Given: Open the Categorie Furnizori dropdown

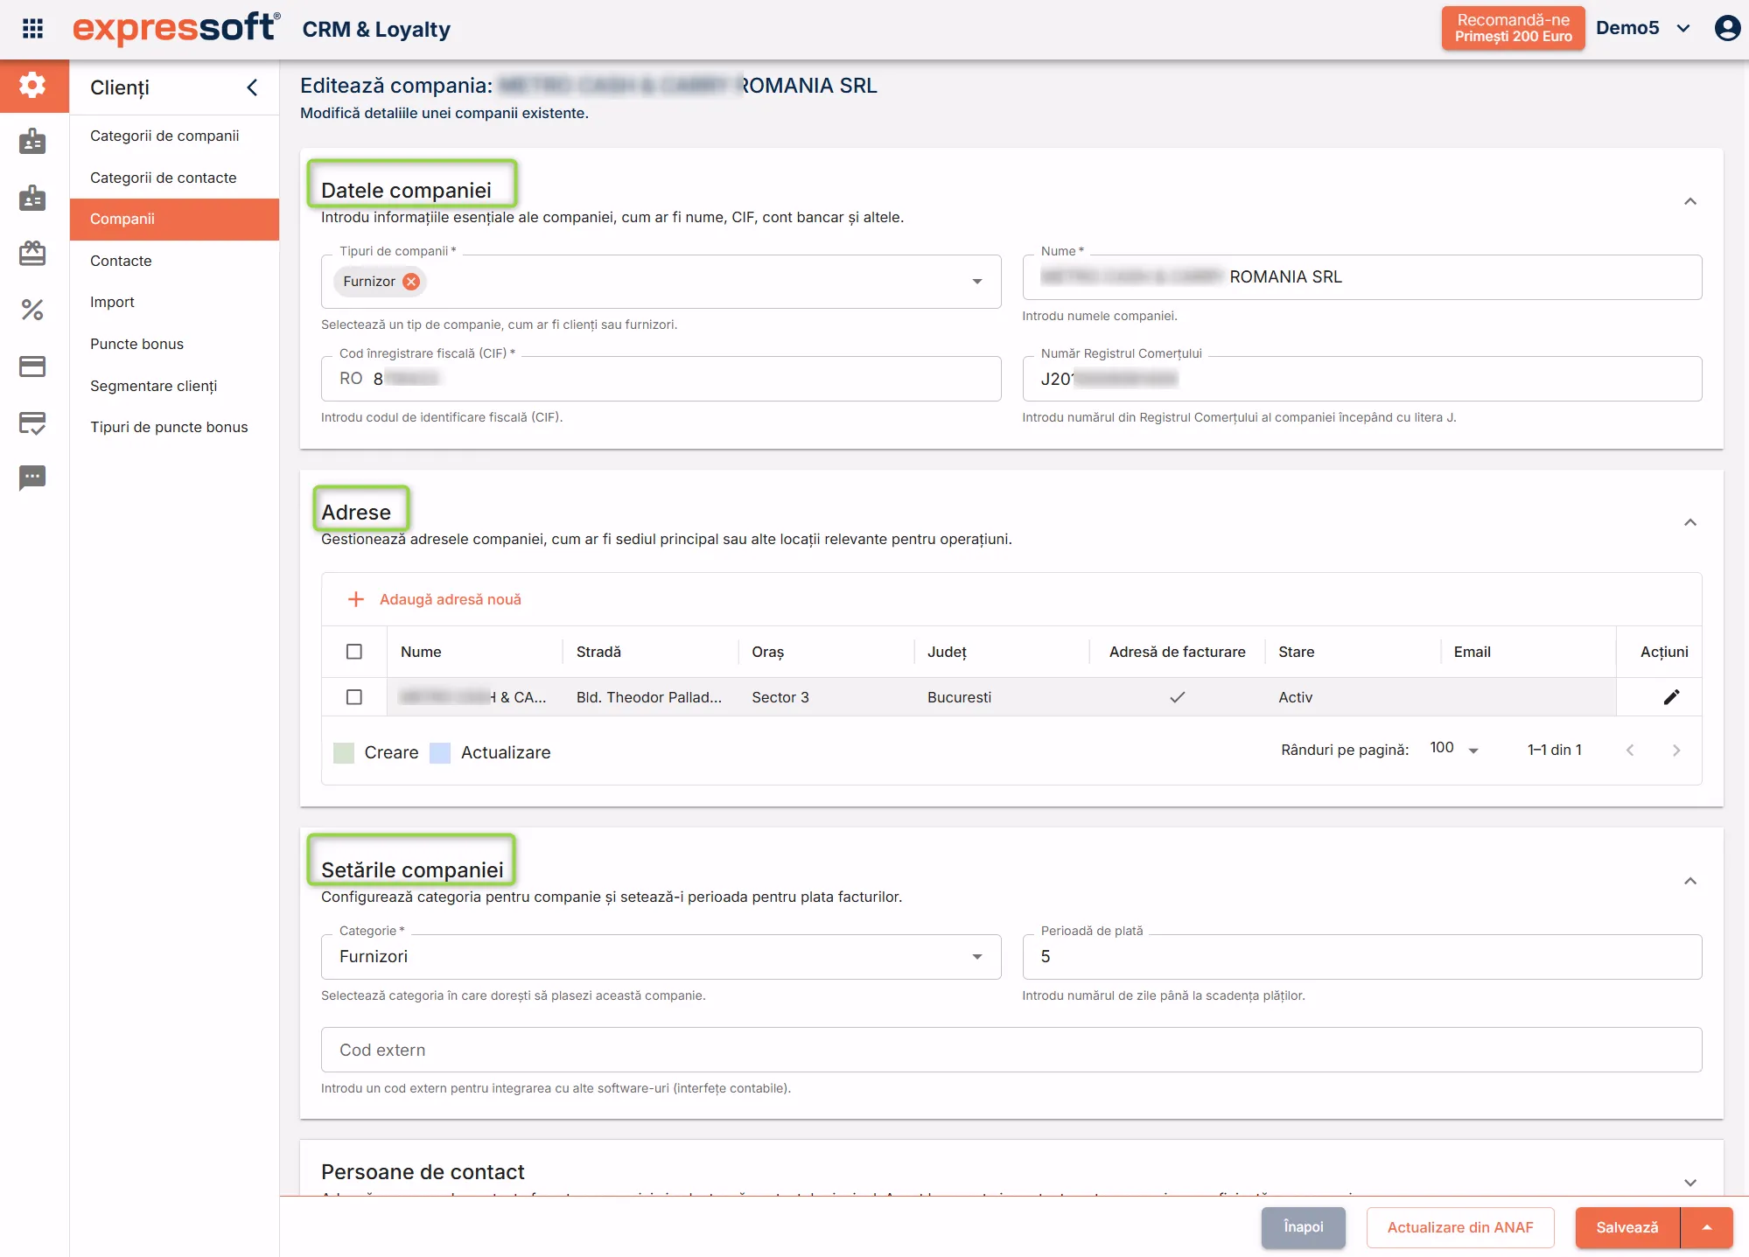Looking at the screenshot, I should pos(977,957).
